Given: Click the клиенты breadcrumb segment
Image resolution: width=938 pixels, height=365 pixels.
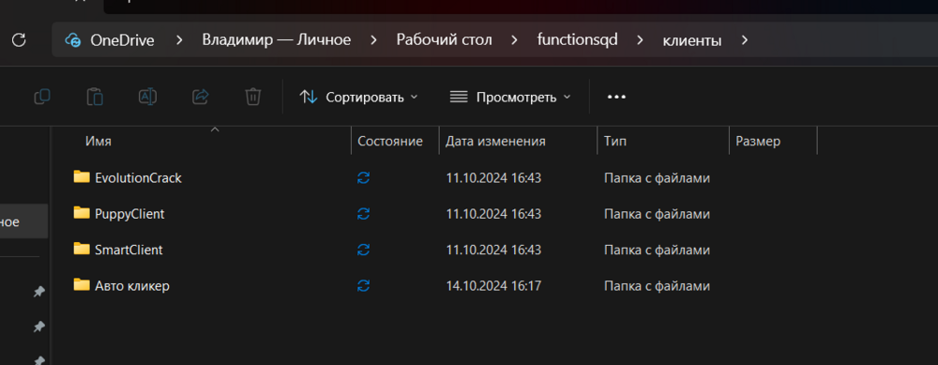Looking at the screenshot, I should pos(692,41).
